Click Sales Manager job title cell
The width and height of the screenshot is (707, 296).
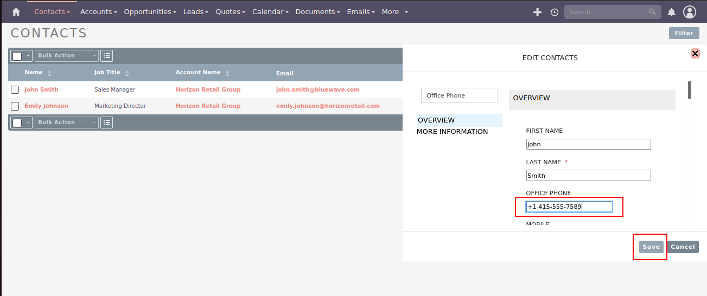(x=114, y=89)
